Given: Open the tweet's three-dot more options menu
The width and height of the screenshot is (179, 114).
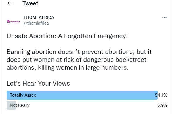Looking at the screenshot, I should 164,17.
